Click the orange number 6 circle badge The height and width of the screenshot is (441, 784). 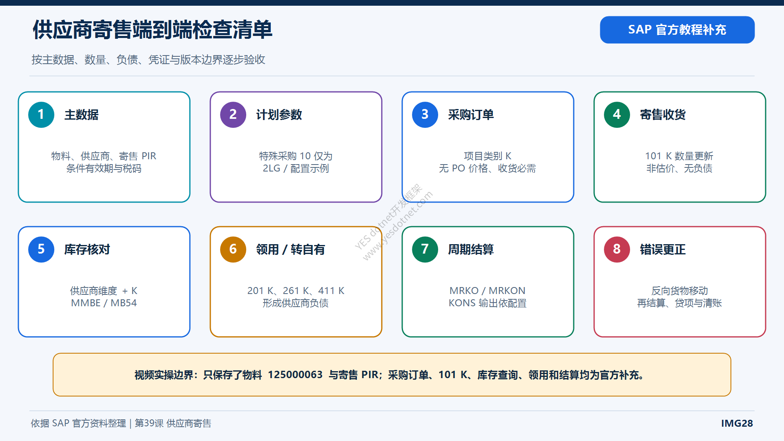tap(233, 249)
